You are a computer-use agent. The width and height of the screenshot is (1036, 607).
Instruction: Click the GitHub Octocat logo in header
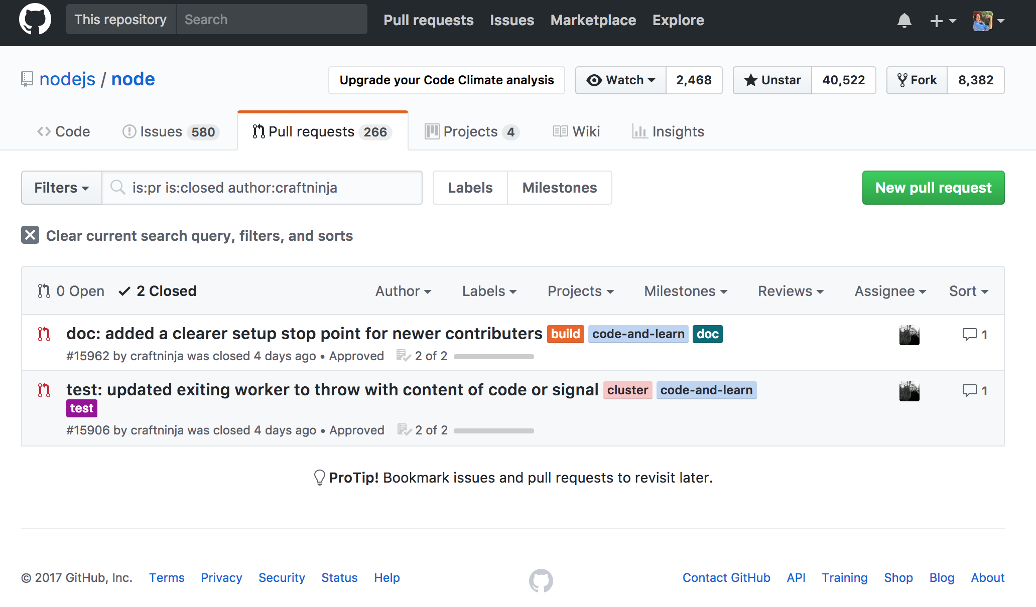[35, 20]
